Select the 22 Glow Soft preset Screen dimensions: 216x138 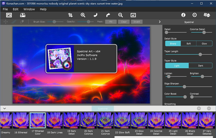coord(122,120)
